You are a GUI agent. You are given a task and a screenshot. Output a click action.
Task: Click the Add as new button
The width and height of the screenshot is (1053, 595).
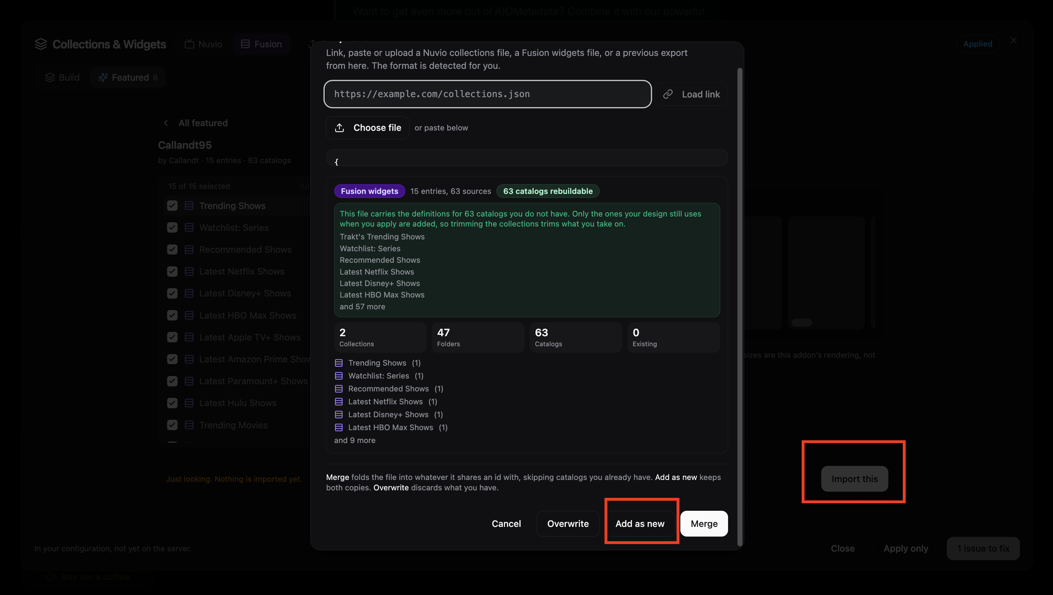(x=640, y=524)
